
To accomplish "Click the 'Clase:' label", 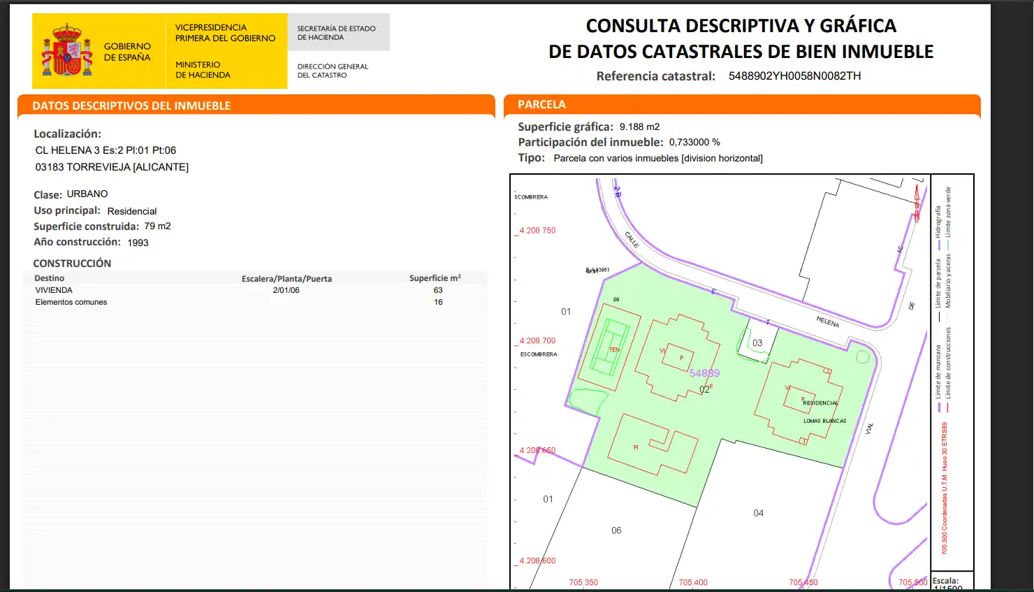I will coord(48,194).
